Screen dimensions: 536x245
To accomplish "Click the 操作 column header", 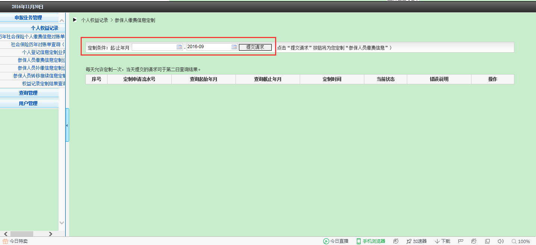I will (493, 79).
